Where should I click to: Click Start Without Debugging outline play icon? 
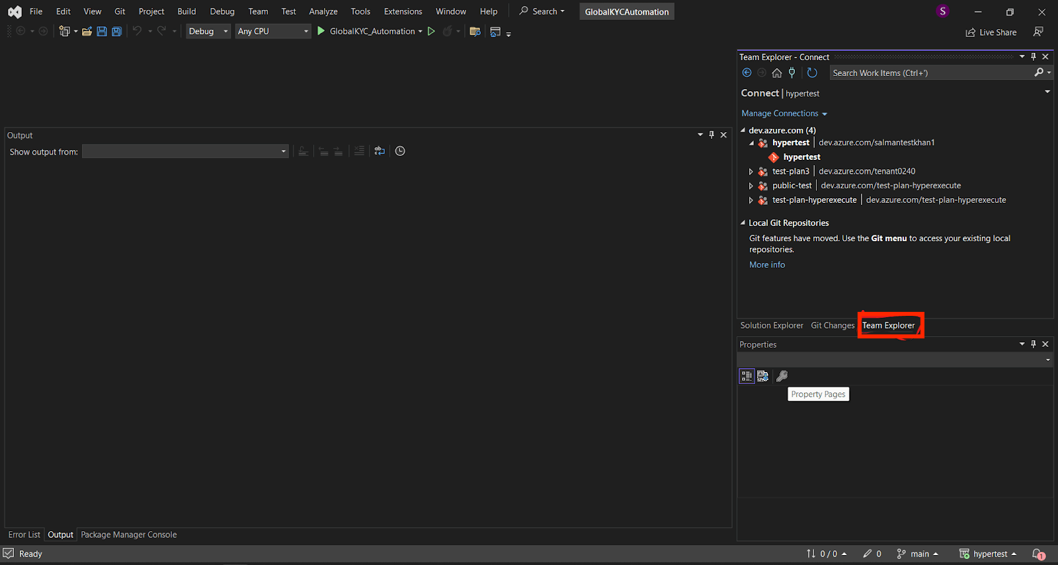pos(431,31)
